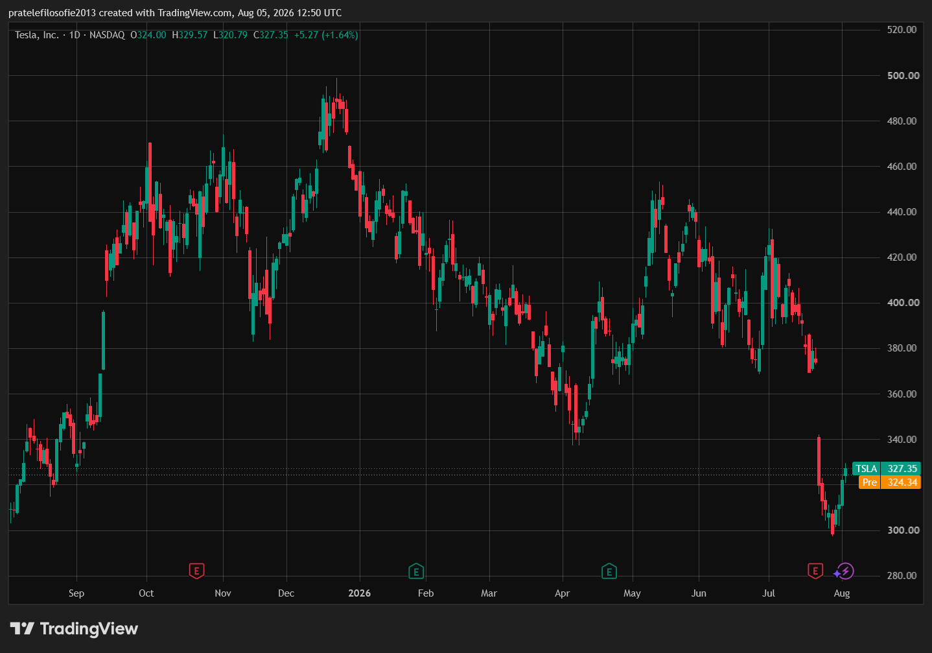Select the green earnings marker between Apr and May
The image size is (932, 653).
tap(609, 571)
